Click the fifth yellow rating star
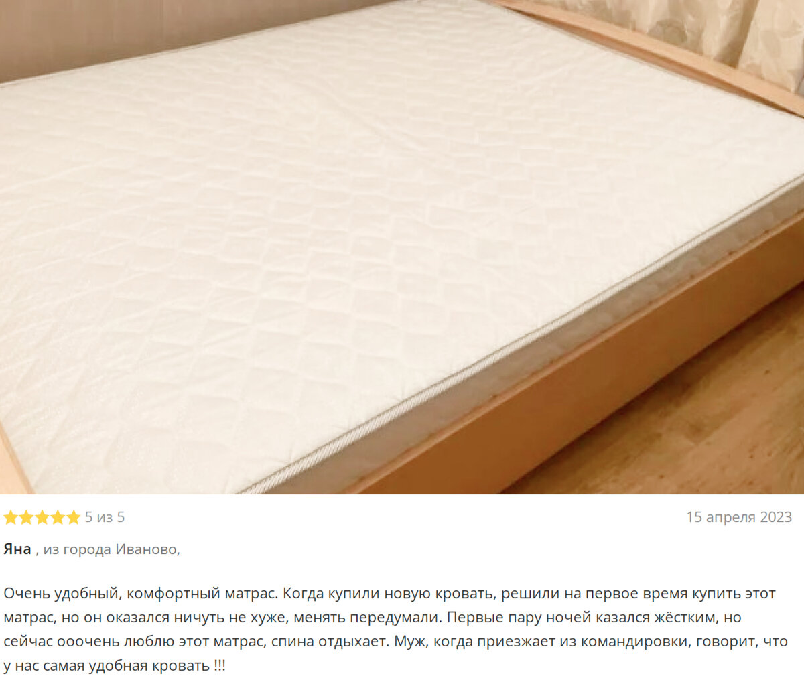 tap(72, 517)
